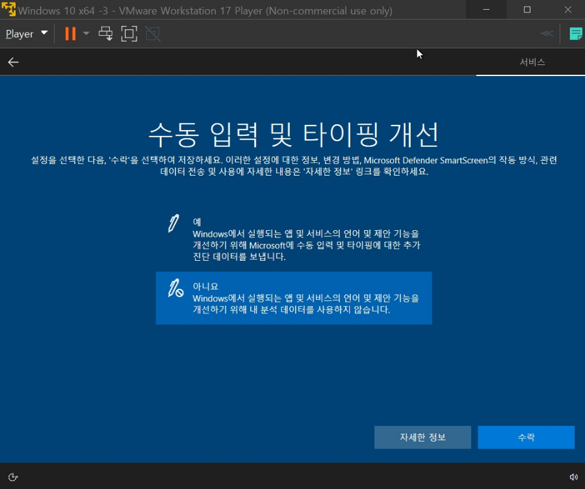Click the 자세한 정보 button
The image size is (585, 489).
(422, 437)
